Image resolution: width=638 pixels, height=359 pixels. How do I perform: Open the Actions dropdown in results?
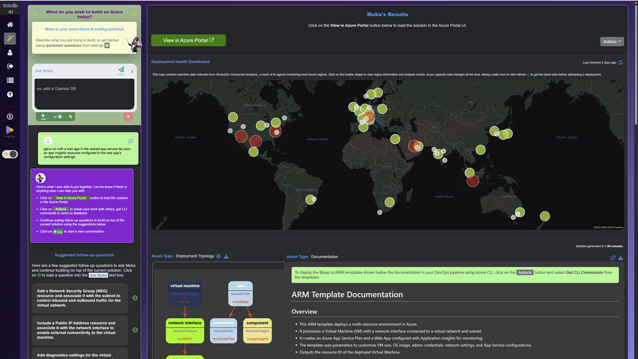click(x=612, y=41)
